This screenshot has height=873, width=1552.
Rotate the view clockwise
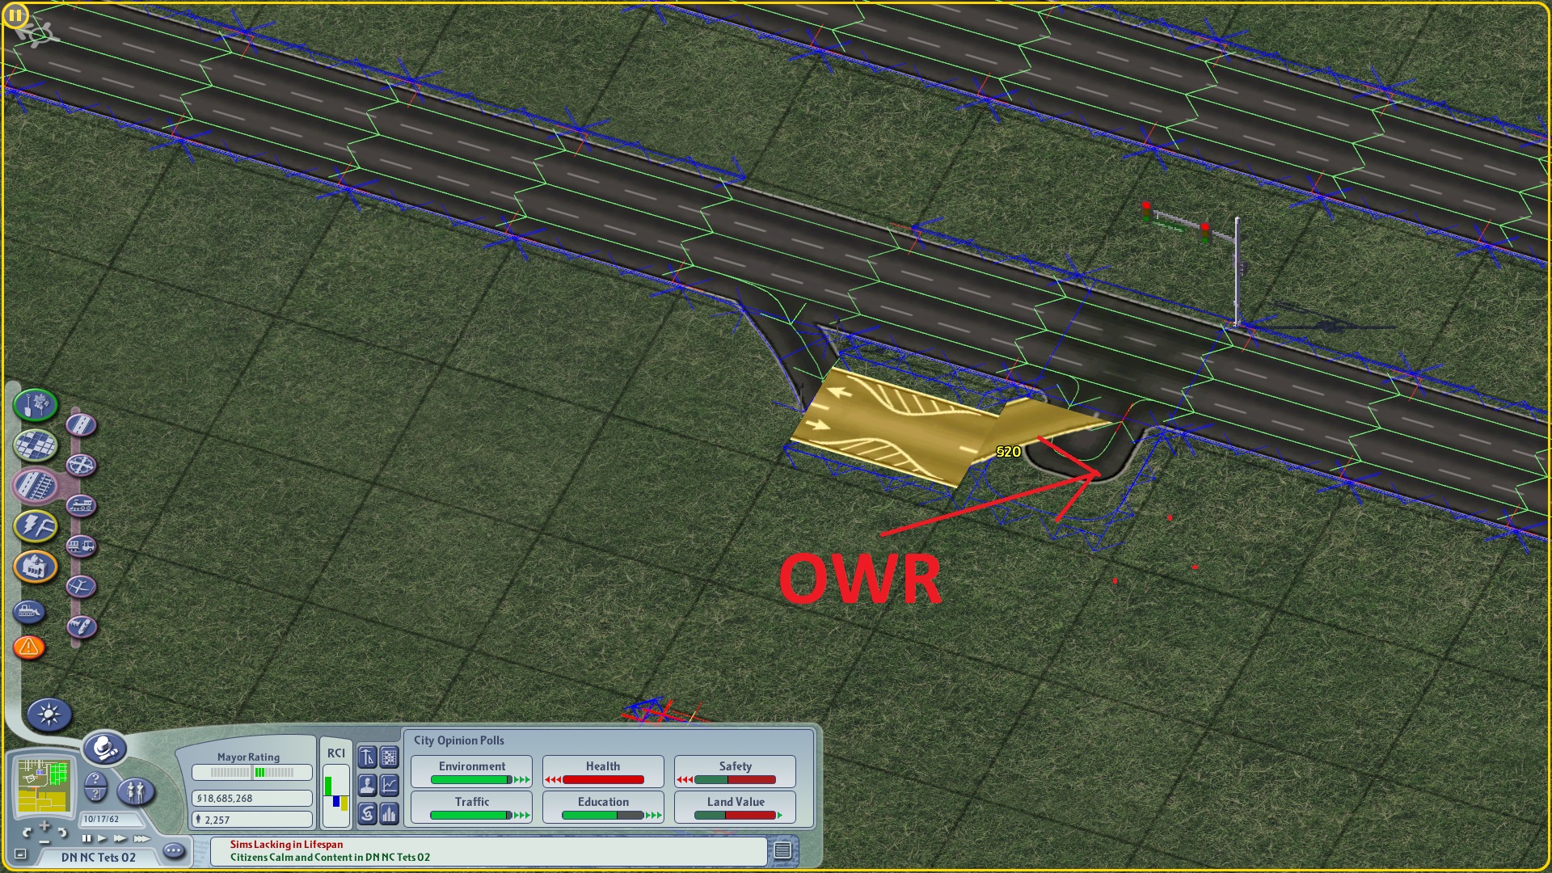click(63, 832)
